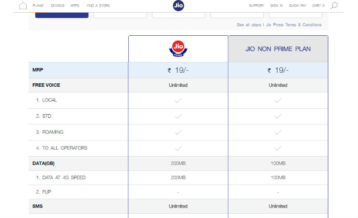The image size is (358, 218).
Task: Select the blue highlighted plan tab
Action: click(62, 15)
